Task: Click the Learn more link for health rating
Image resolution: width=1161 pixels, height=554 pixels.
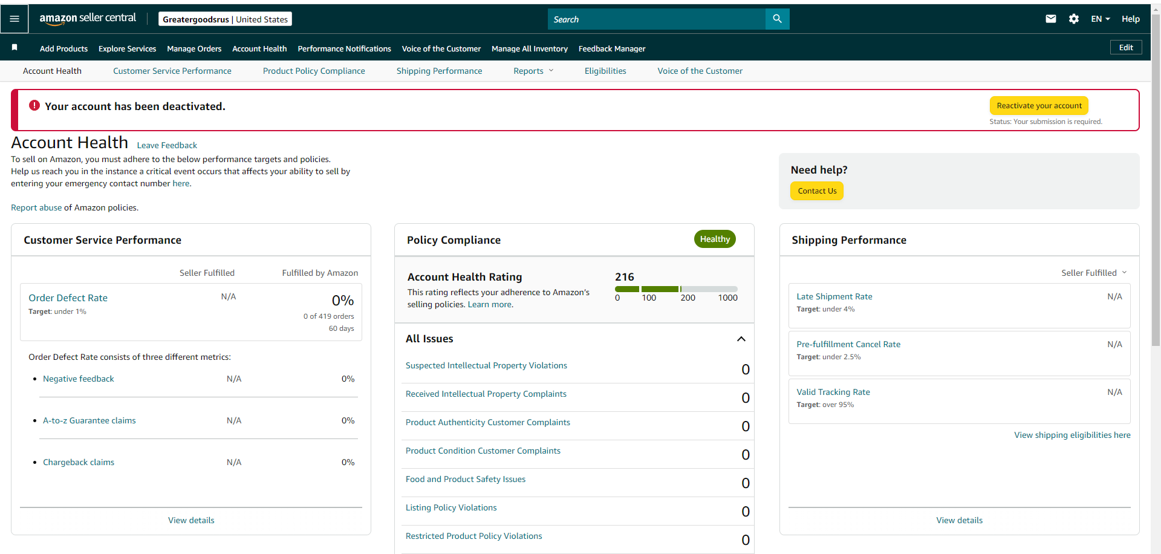Action: click(489, 304)
